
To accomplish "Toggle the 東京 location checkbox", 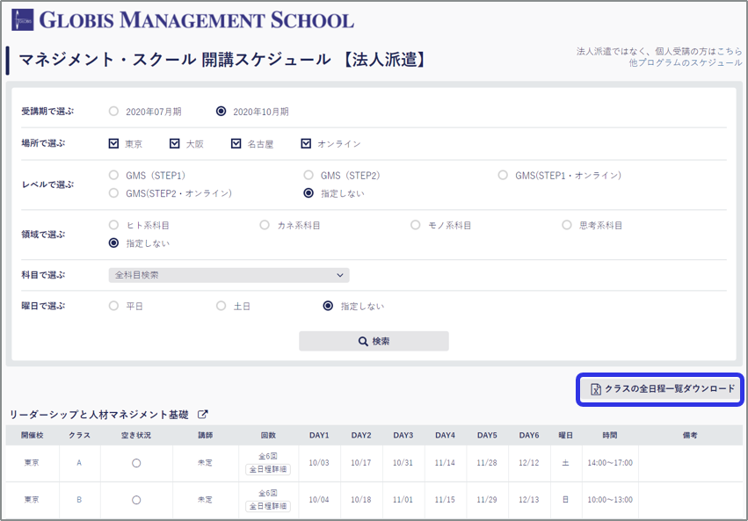I will coord(113,143).
